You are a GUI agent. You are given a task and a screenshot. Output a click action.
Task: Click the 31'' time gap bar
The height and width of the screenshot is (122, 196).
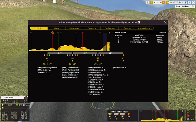click(x=85, y=53)
